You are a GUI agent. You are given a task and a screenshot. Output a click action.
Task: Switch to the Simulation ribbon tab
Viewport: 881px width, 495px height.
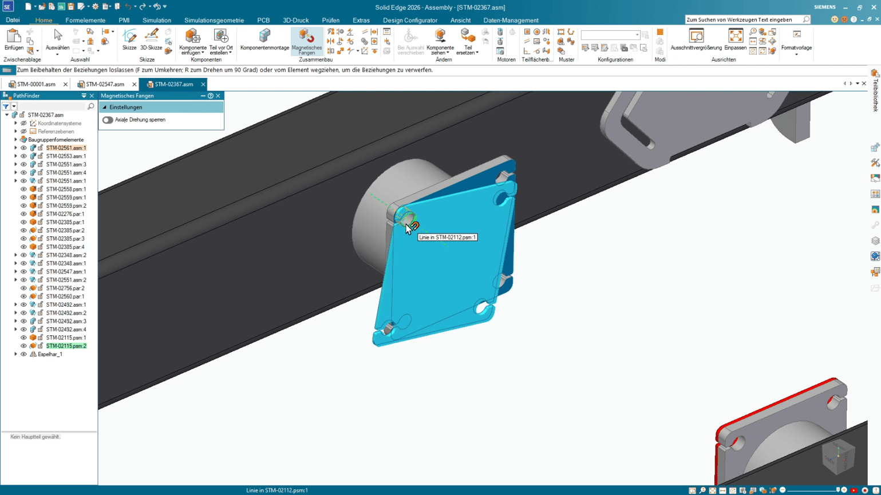(x=156, y=19)
